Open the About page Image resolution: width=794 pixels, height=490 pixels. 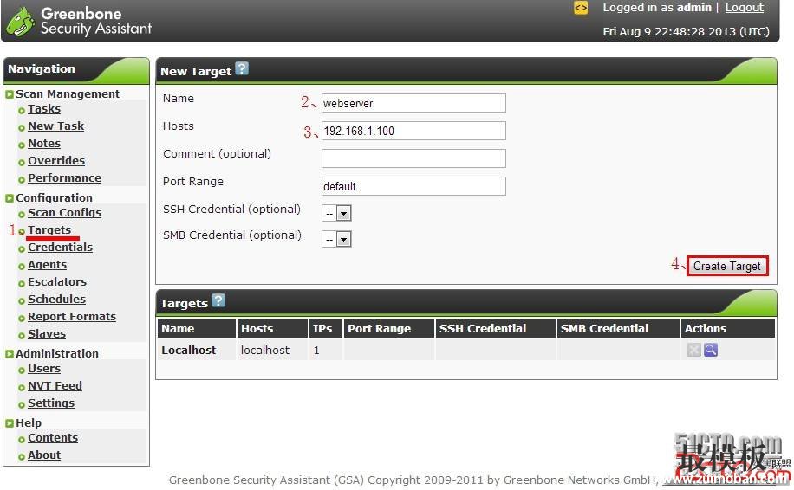pos(44,455)
